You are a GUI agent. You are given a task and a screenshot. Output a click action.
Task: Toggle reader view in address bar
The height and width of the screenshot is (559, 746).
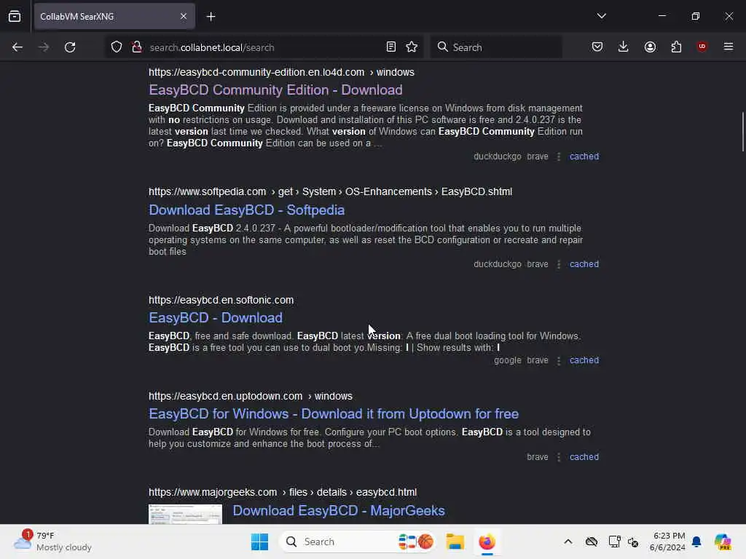pos(391,47)
